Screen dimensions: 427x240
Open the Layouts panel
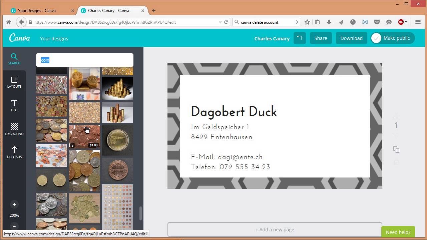(14, 82)
